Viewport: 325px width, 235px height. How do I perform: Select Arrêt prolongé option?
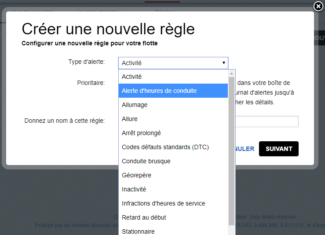(173, 133)
